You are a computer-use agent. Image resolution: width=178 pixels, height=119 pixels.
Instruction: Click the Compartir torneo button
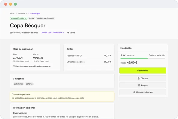(143, 92)
